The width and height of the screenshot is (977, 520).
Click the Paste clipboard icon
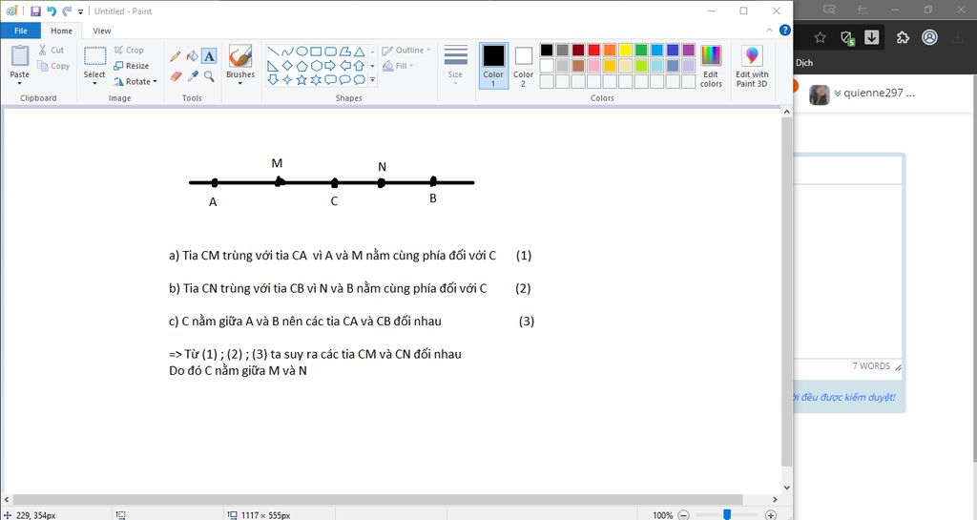pos(20,55)
